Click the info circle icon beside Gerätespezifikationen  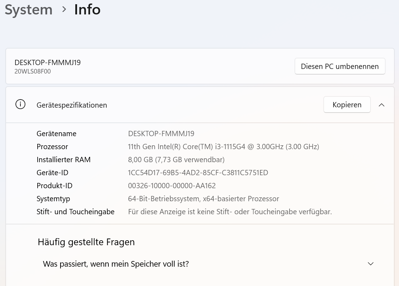tap(20, 105)
